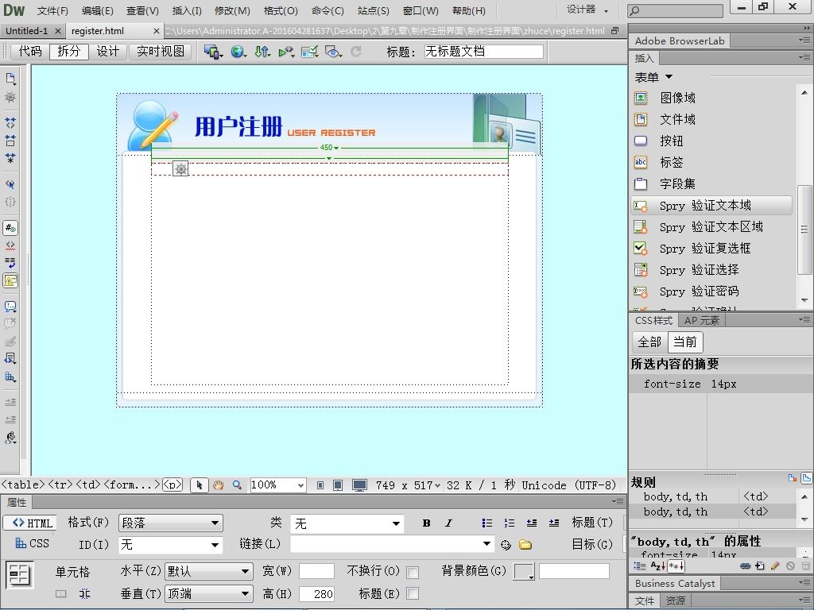
Task: Click the Italic formatting button
Action: (x=448, y=523)
